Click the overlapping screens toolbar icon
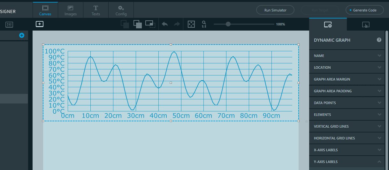The height and width of the screenshot is (170, 389). pos(150,24)
